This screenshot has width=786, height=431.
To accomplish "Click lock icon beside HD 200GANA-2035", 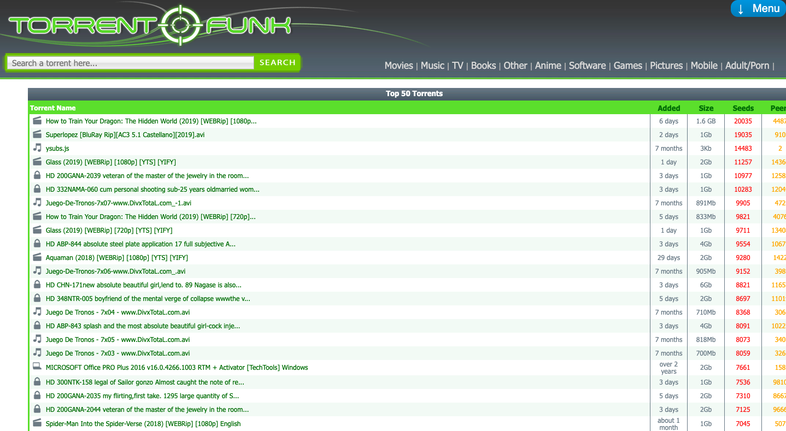I will (x=37, y=395).
